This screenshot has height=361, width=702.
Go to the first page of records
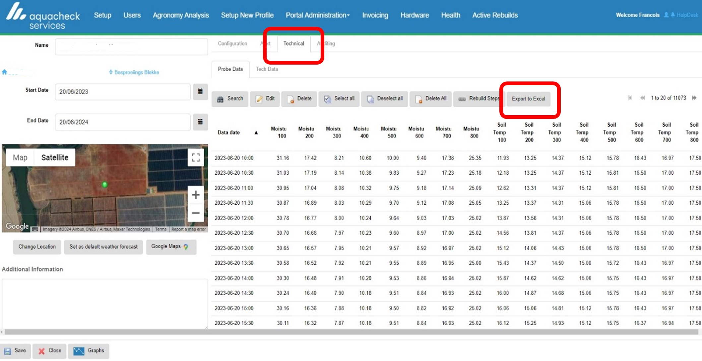tap(630, 98)
